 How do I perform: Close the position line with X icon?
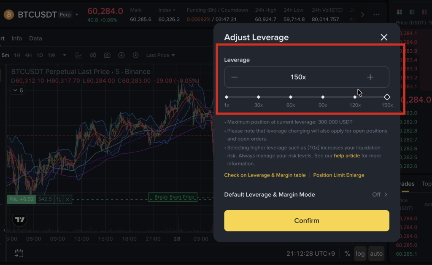(67, 199)
